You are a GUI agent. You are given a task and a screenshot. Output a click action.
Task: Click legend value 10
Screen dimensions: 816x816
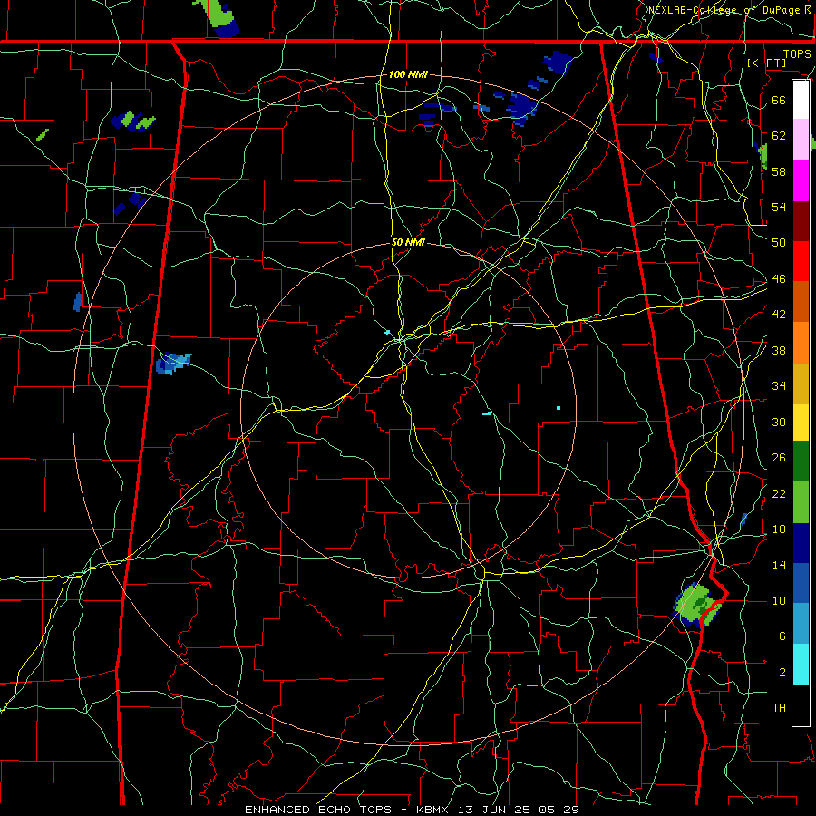[779, 600]
